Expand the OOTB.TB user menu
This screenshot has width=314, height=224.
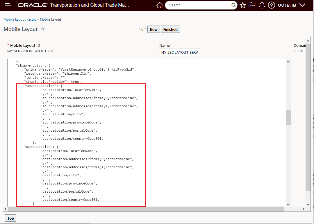[292, 5]
